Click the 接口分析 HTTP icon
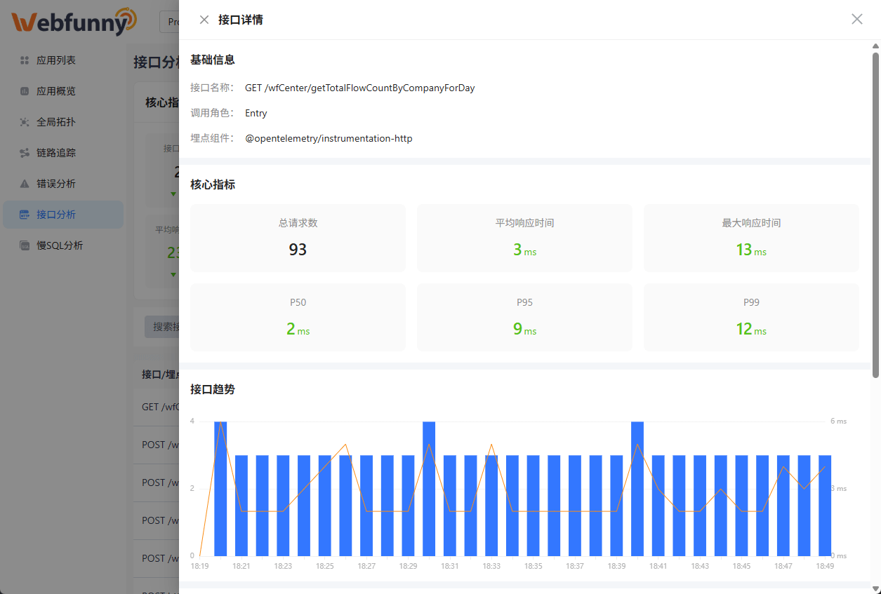The height and width of the screenshot is (594, 881). [x=25, y=215]
